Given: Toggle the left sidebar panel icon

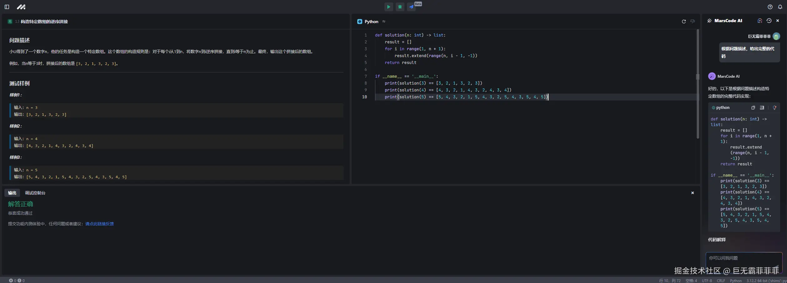Looking at the screenshot, I should pyautogui.click(x=7, y=7).
